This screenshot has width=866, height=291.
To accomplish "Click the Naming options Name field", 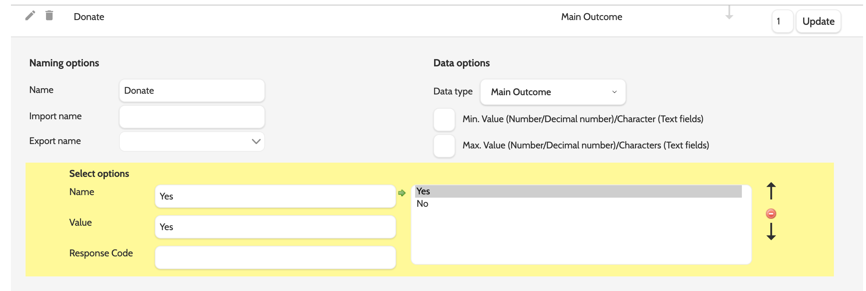I will pyautogui.click(x=192, y=91).
